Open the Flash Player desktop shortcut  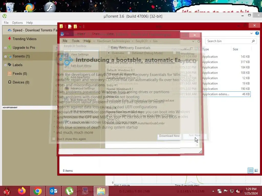[x=50, y=7]
